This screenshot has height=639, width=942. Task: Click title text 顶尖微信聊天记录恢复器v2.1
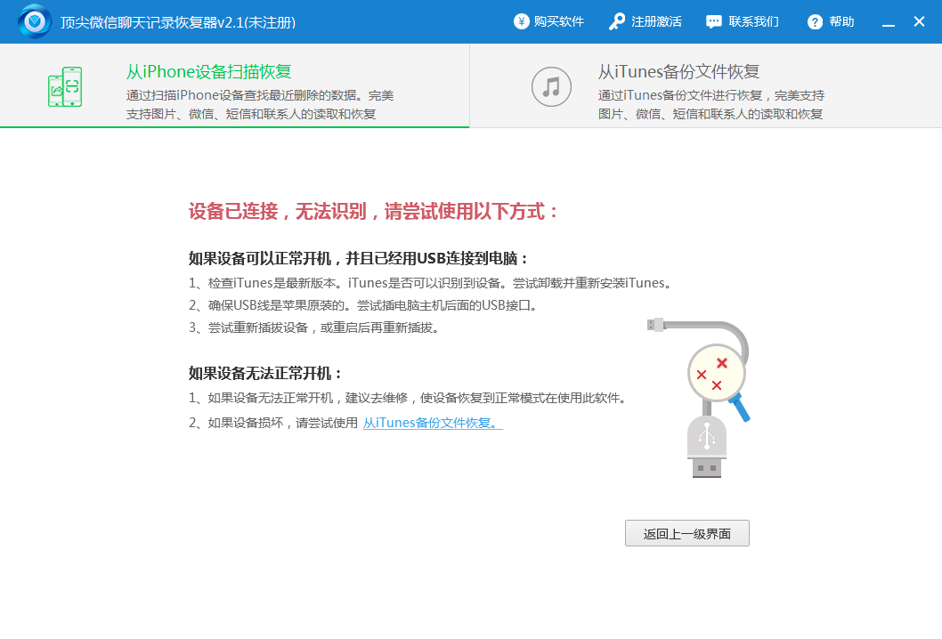pos(178,22)
